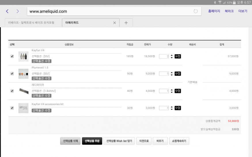Image resolution: width=252 pixels, height=157 pixels.
Task: Open 선택옵션 수정 for Kayfun V4 accessories kit
Action: click(41, 111)
